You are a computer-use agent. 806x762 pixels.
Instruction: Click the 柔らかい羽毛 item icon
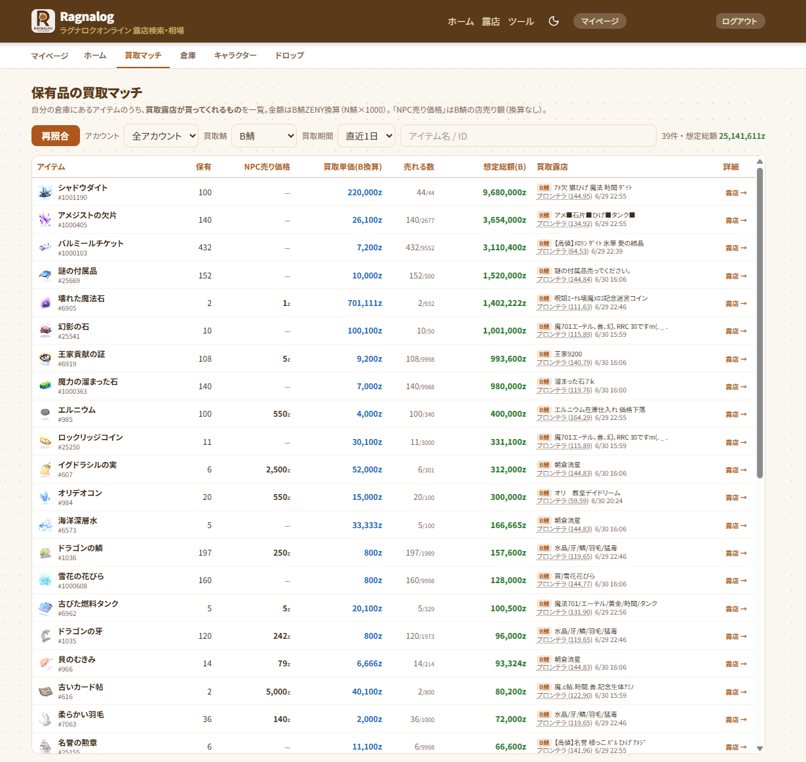pyautogui.click(x=45, y=719)
